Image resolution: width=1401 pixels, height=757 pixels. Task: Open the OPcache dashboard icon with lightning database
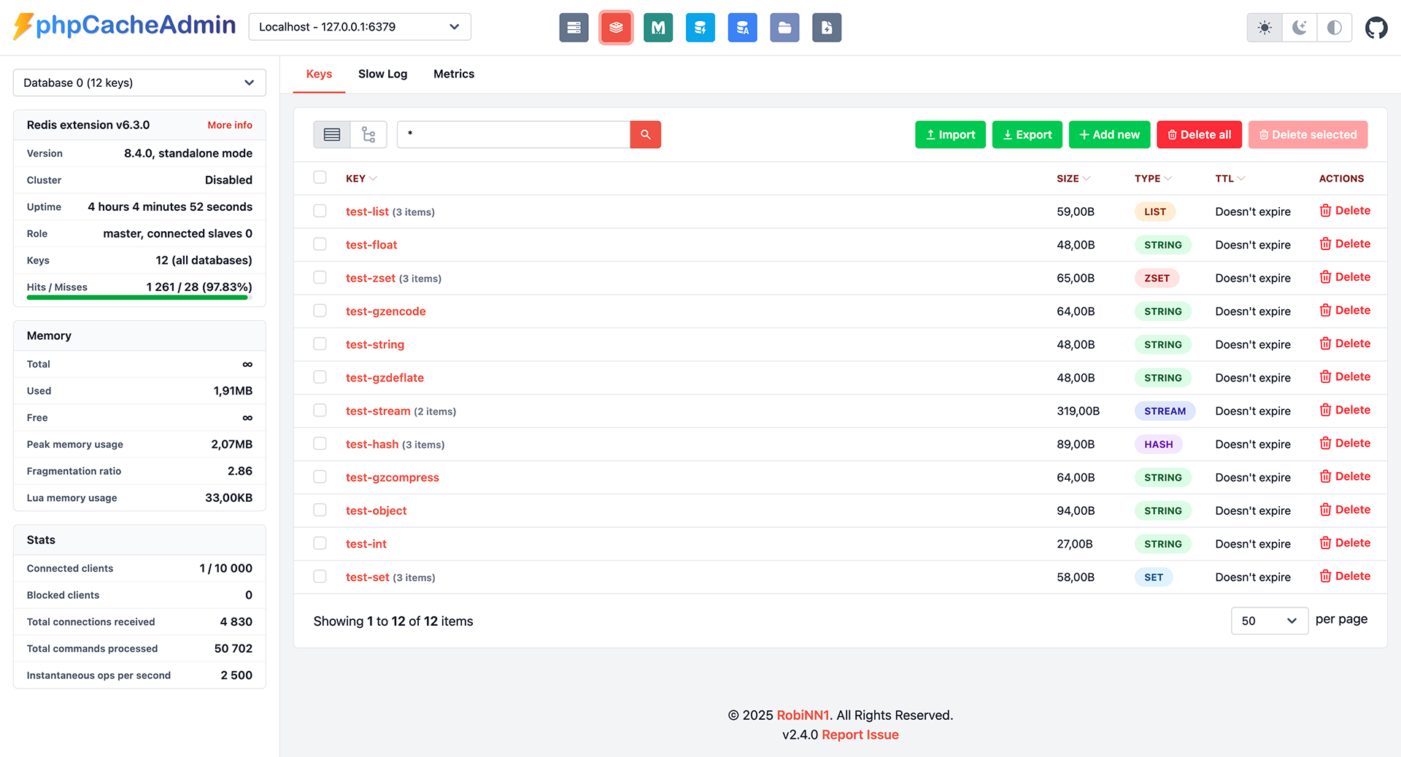point(700,28)
